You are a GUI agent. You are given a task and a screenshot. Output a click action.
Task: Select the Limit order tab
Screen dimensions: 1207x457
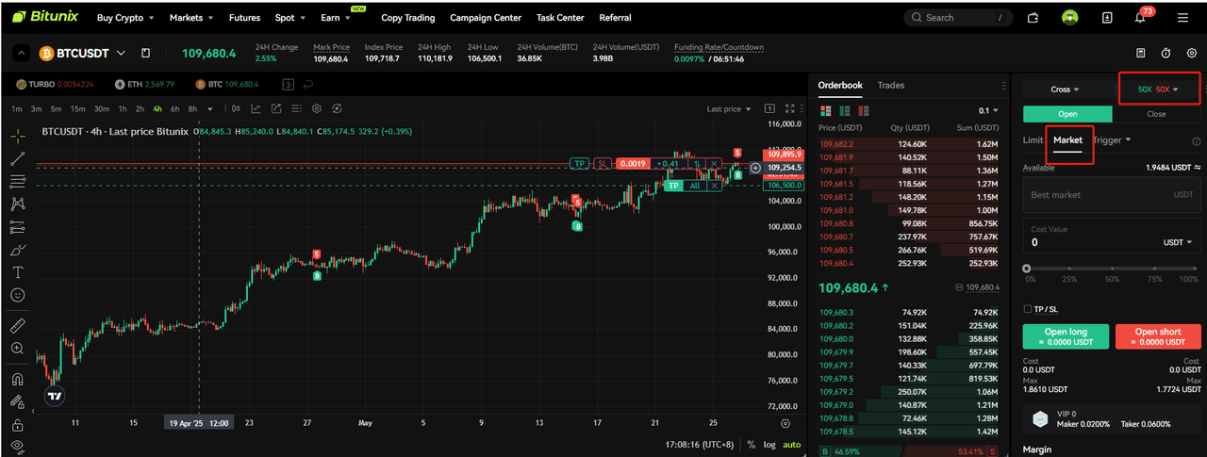click(1033, 140)
